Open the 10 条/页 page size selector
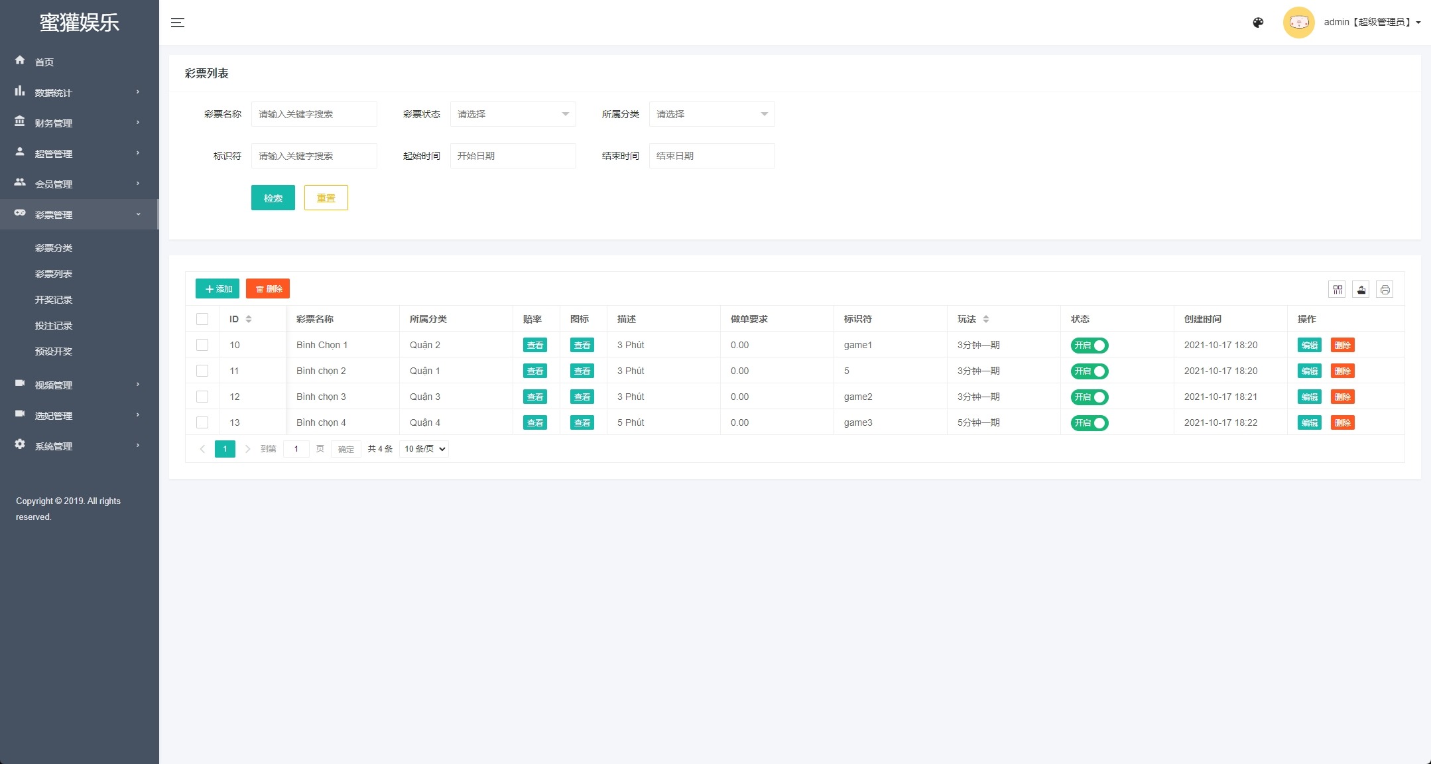1431x764 pixels. coord(424,449)
